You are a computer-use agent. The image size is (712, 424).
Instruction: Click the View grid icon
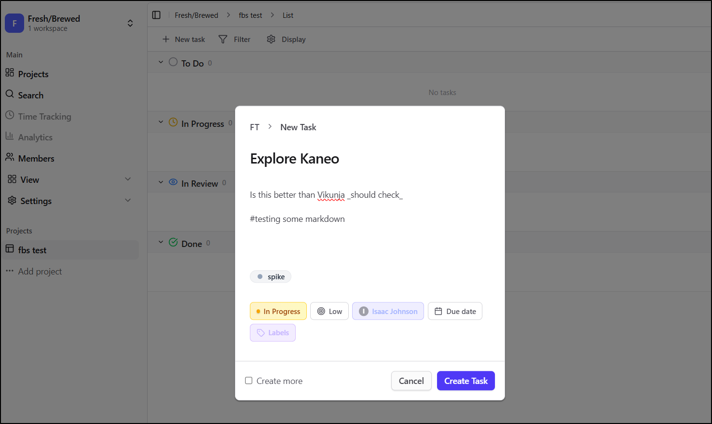coord(12,179)
